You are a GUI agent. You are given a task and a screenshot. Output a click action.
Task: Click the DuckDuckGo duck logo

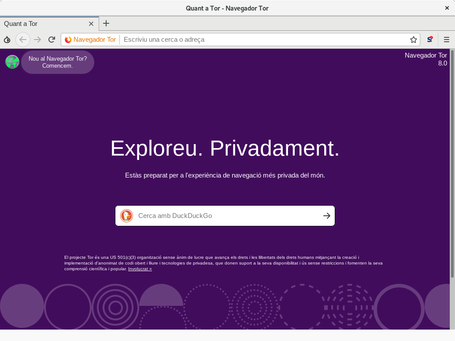click(x=126, y=216)
